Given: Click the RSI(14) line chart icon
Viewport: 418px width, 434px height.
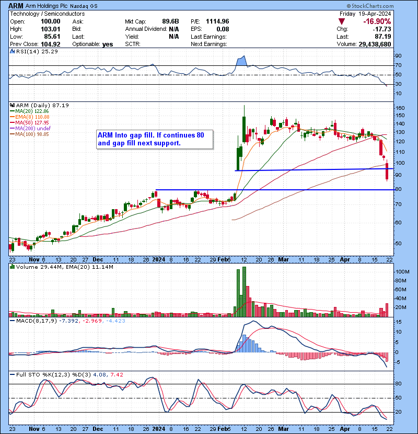Looking at the screenshot, I should (12, 51).
